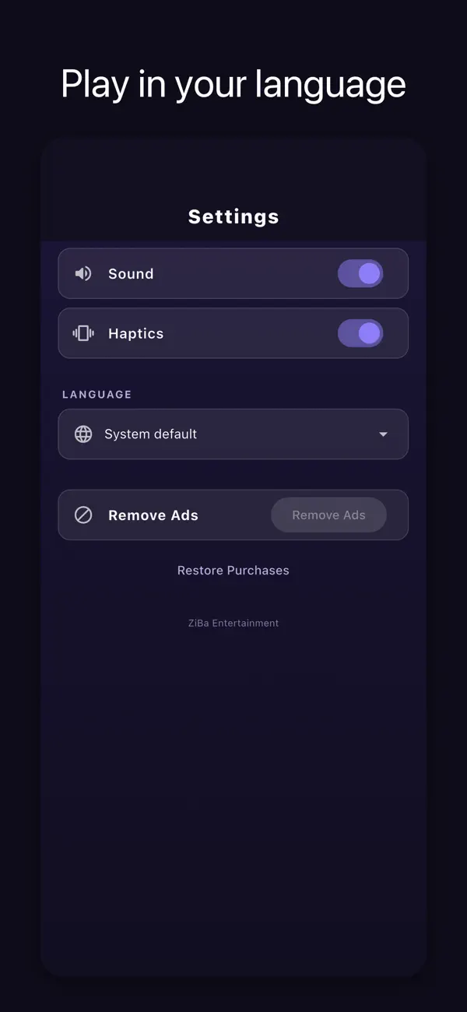Click the ZiBa Entertainment credit text
The height and width of the screenshot is (1012, 467).
[x=233, y=623]
